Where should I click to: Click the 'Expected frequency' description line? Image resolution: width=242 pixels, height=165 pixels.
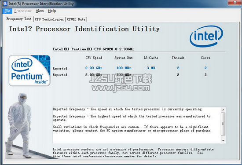pos(132,118)
